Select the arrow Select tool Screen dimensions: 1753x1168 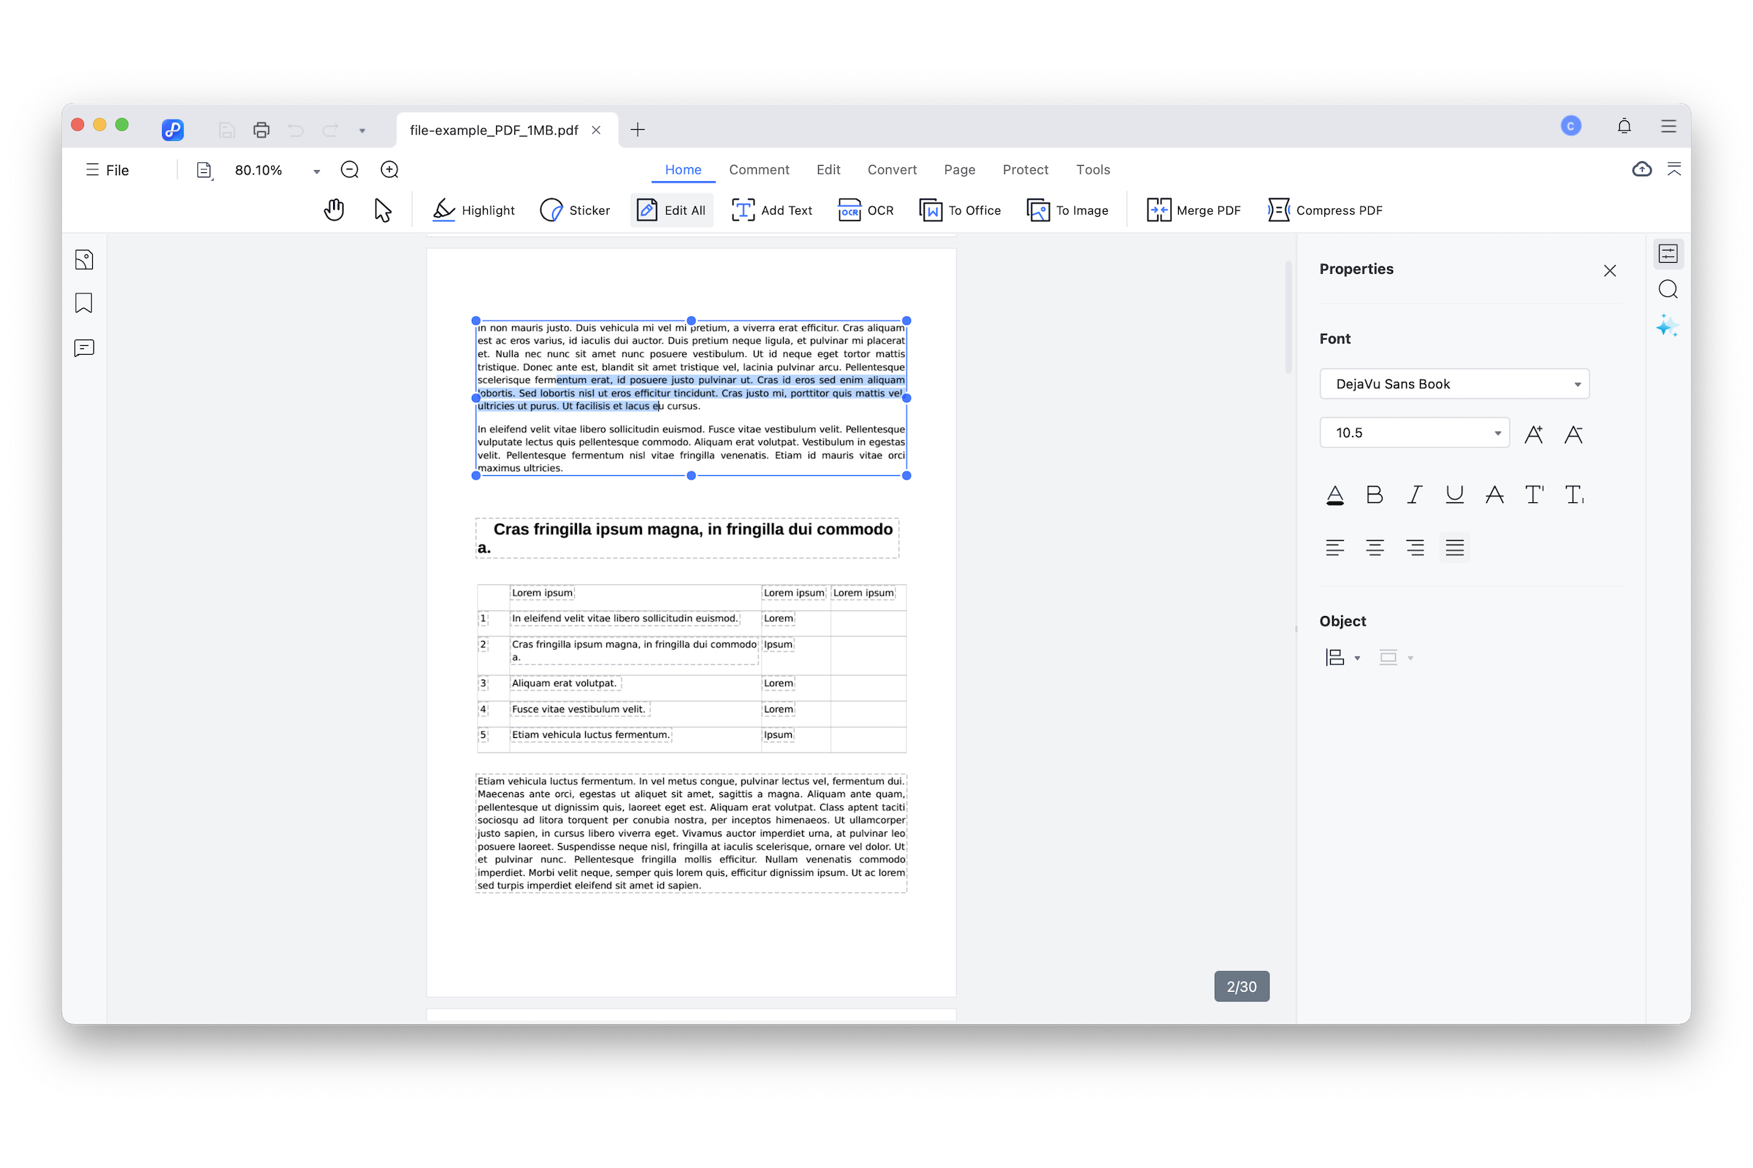[x=383, y=210]
